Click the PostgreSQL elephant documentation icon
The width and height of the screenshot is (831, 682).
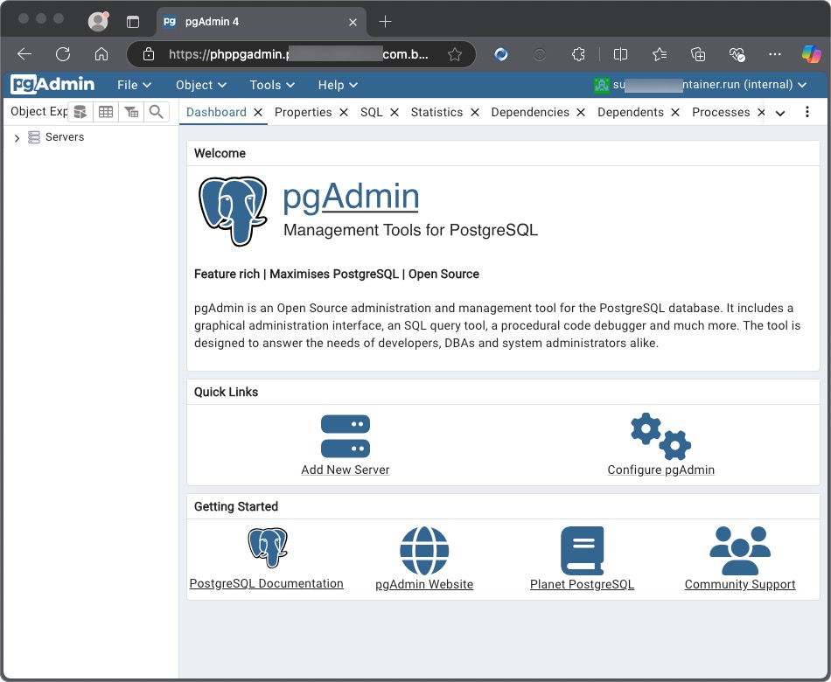pos(268,547)
